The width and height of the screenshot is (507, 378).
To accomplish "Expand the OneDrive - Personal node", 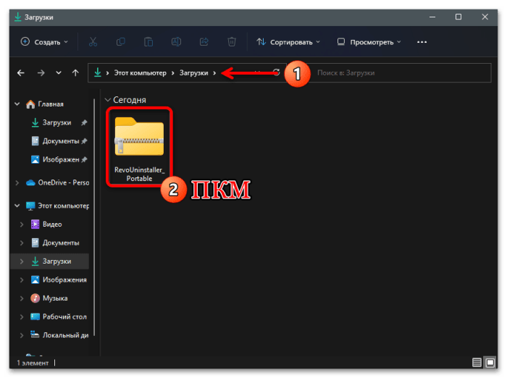I will coord(17,182).
